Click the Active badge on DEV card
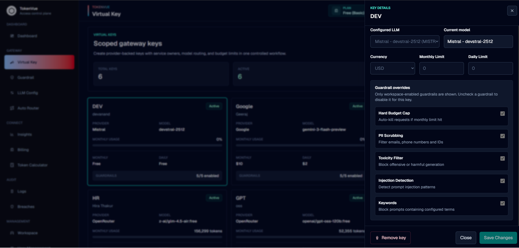519x248 pixels. (214, 106)
